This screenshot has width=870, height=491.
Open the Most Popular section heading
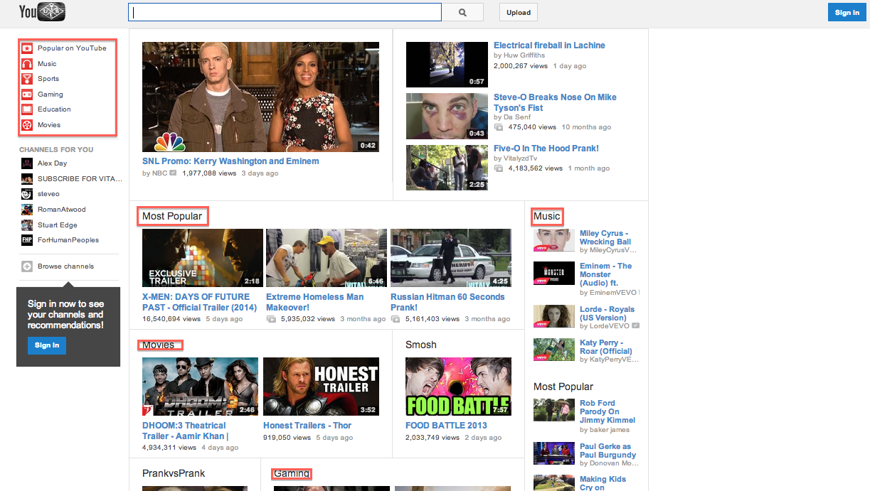point(172,216)
